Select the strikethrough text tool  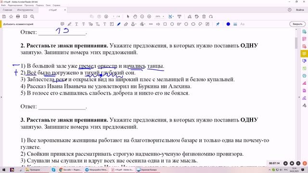click(83, 24)
